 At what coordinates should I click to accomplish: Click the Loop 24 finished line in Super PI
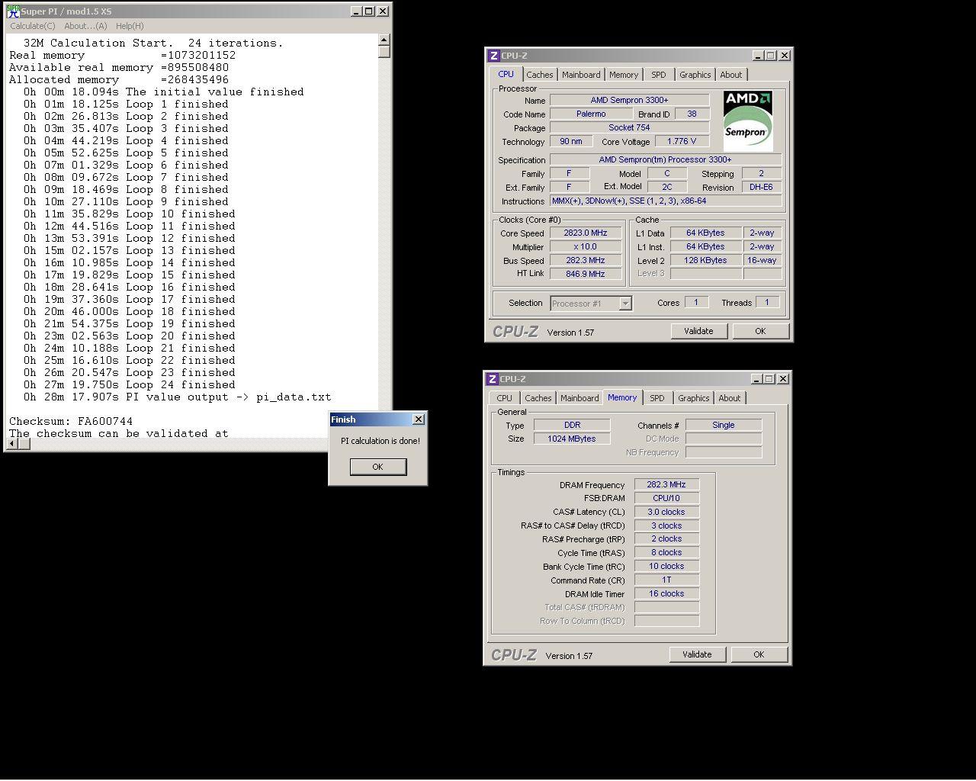[x=130, y=384]
